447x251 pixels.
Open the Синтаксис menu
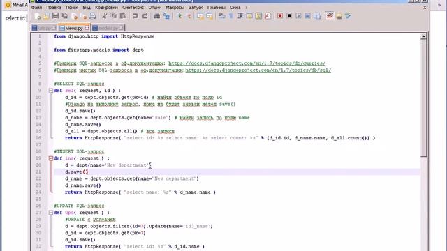(x=133, y=8)
